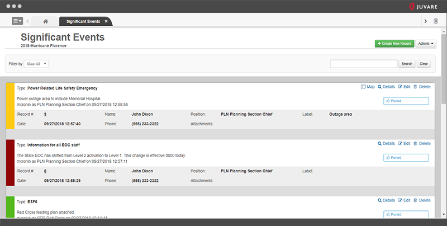Click into the search text field
Viewport: 447px width, 226px height.
(x=364, y=64)
